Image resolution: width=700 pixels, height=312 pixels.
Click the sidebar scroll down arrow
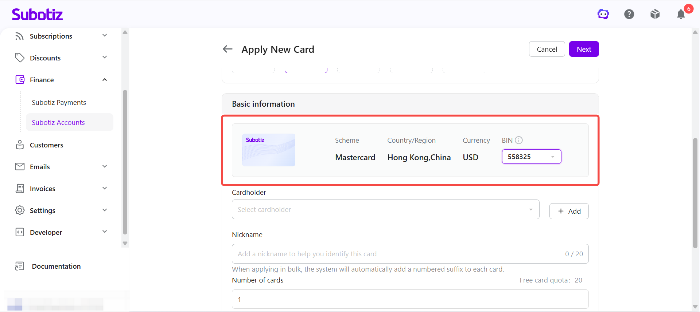tap(125, 243)
